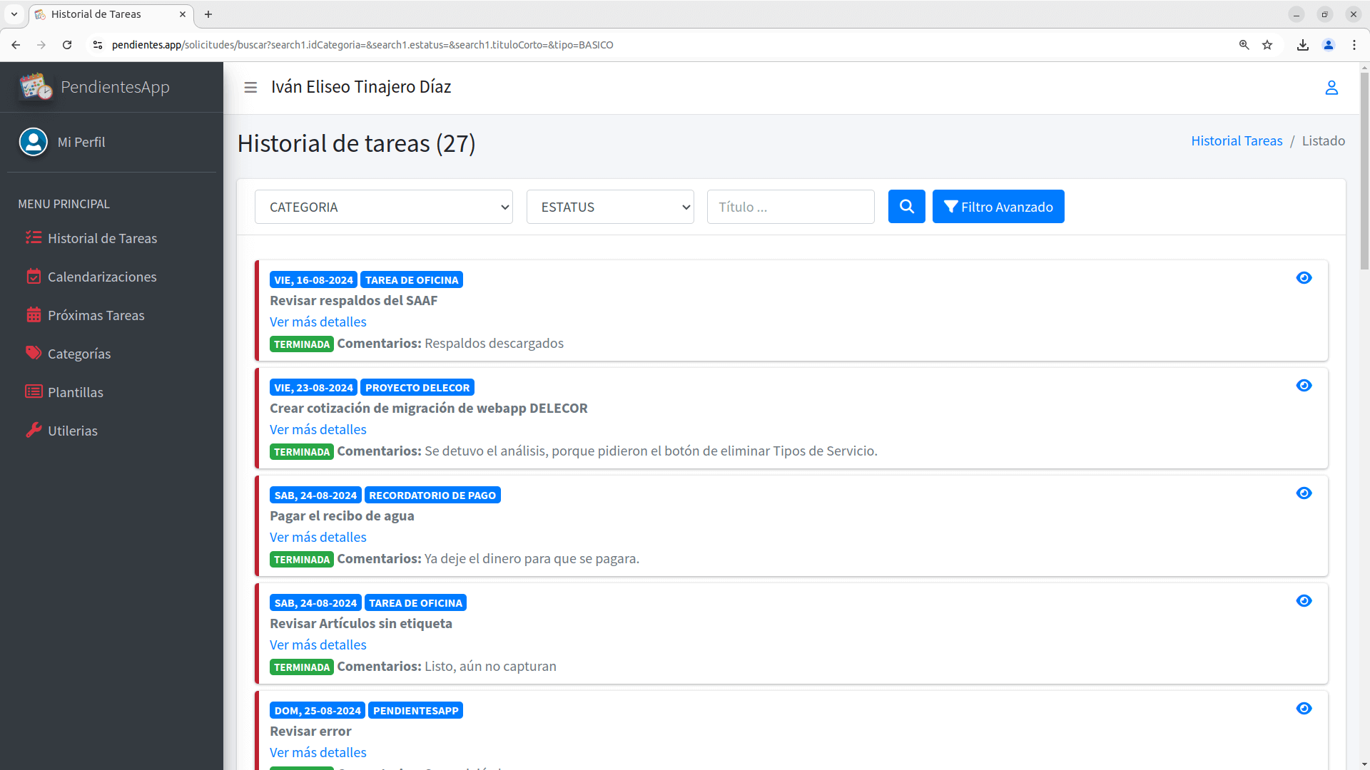
Task: Click the PROYECTO DELECOR category badge
Action: (x=417, y=388)
